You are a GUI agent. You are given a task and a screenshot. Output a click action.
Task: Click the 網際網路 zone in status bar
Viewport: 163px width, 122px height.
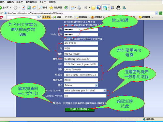click(149, 119)
